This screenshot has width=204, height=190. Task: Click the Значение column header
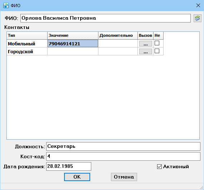coord(73,35)
